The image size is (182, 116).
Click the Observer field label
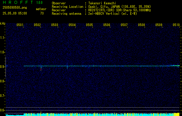pos(59,3)
